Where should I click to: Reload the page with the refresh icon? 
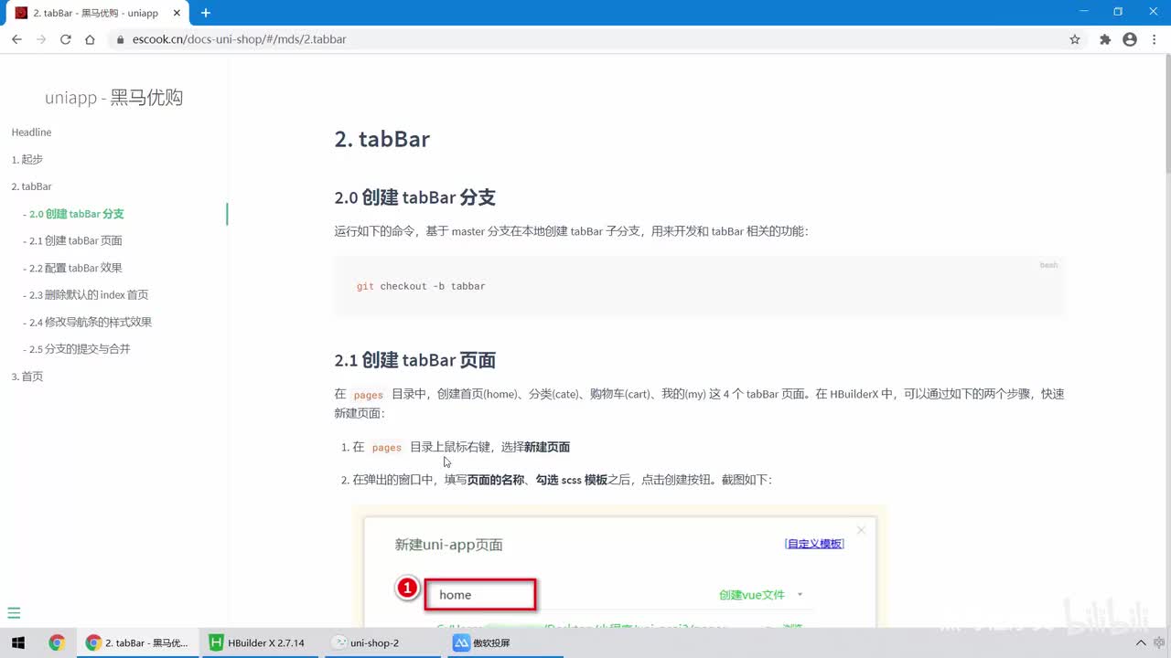click(66, 39)
